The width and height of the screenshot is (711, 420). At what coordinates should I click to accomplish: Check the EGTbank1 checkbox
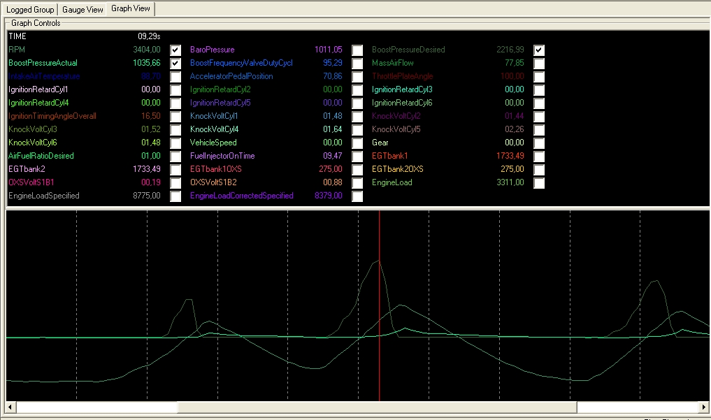pyautogui.click(x=539, y=157)
